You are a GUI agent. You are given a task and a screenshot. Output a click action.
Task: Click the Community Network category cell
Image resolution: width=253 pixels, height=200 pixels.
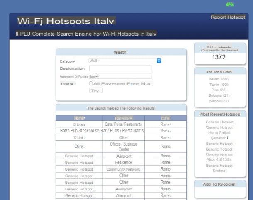[124, 169]
